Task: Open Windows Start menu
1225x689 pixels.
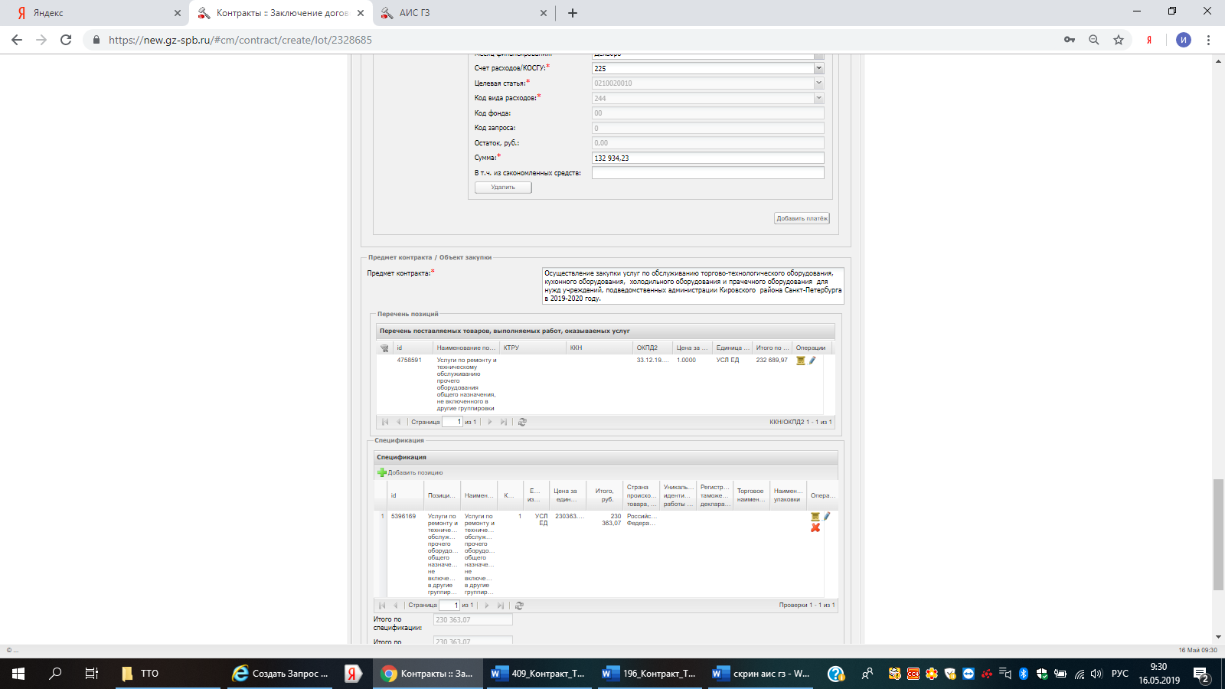Action: point(18,674)
